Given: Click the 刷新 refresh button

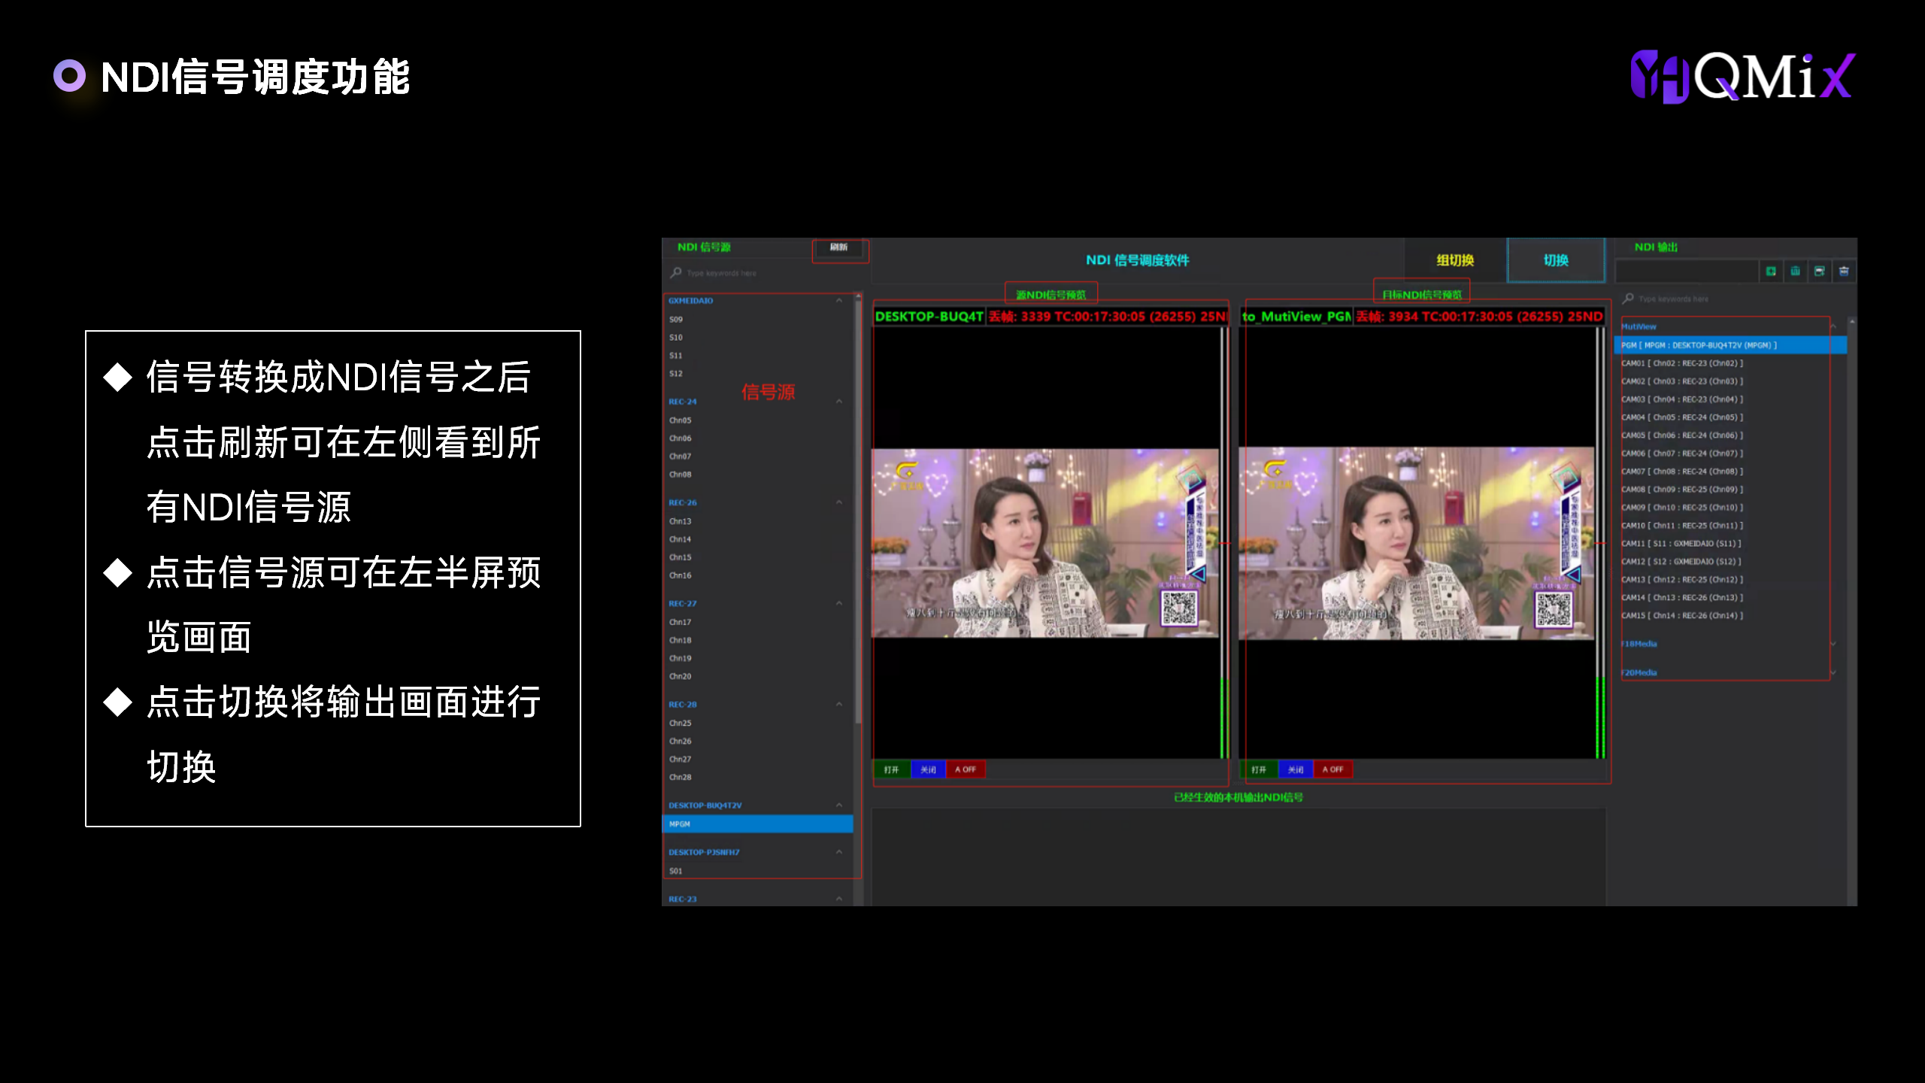Looking at the screenshot, I should tap(839, 247).
